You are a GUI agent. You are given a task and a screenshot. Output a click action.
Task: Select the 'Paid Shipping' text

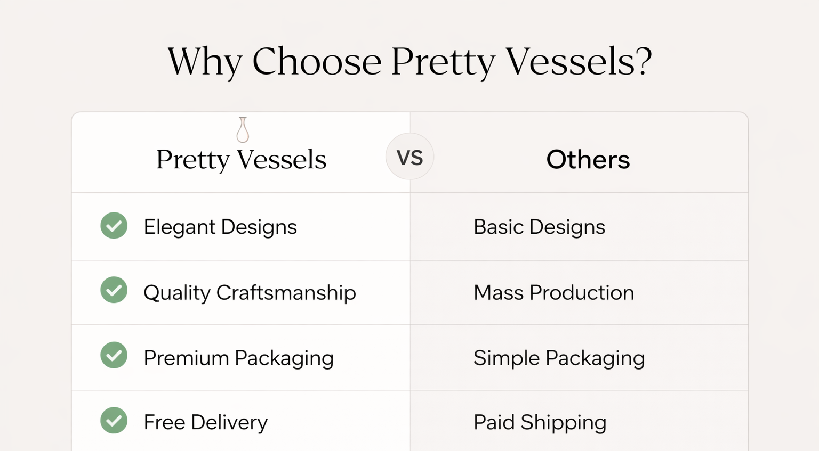point(540,423)
